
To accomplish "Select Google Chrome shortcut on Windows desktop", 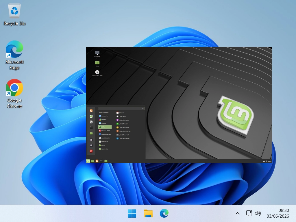I will (14, 94).
